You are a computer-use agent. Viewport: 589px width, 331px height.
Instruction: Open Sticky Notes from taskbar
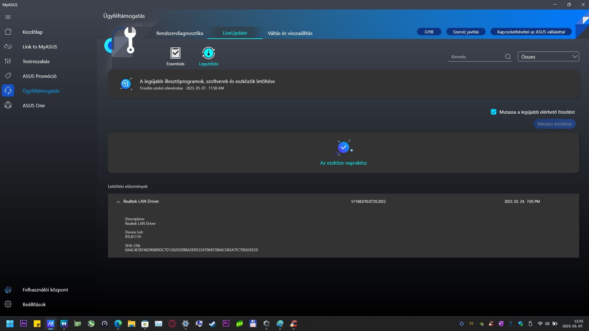(37, 324)
